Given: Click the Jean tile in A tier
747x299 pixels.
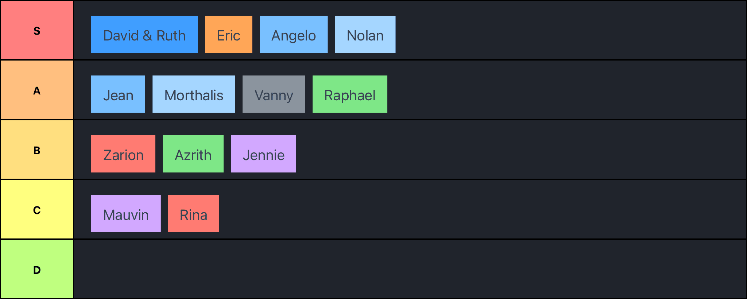Looking at the screenshot, I should tap(118, 94).
